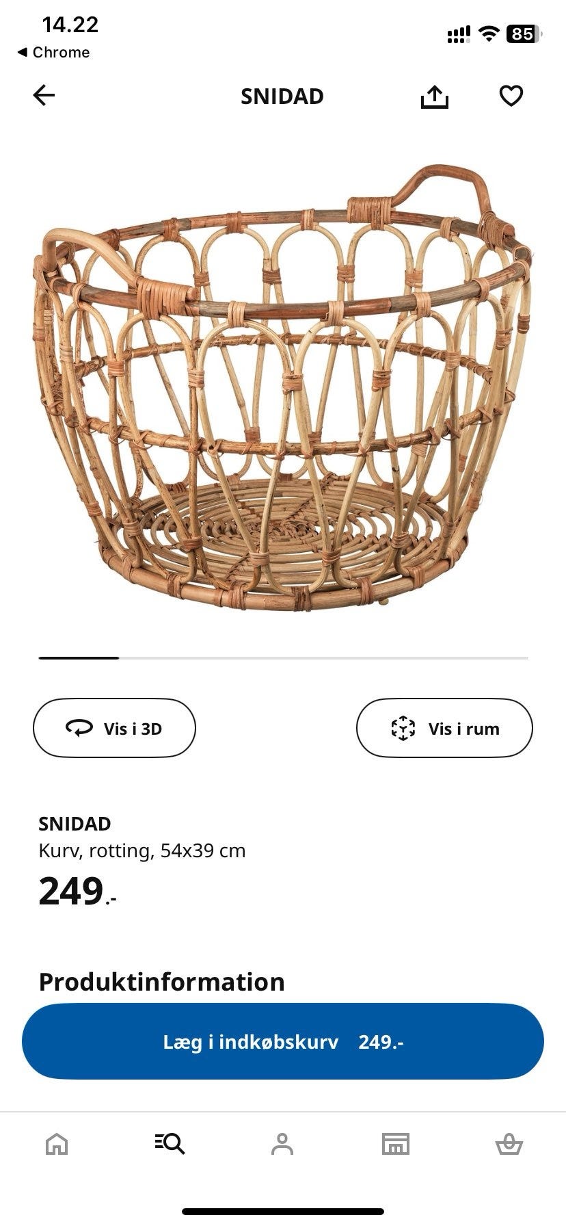Screen dimensions: 566x1226
Task: Open the Home tab icon
Action: (x=57, y=1143)
